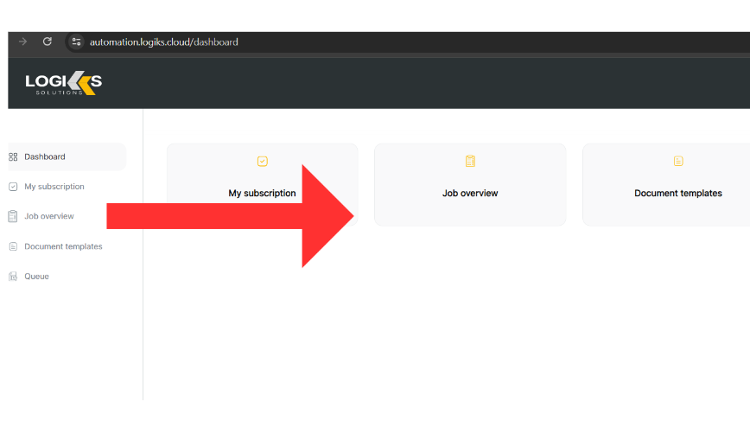This screenshot has height=421, width=750.
Task: Open the Document templates text label in the sidebar
Action: click(x=63, y=246)
